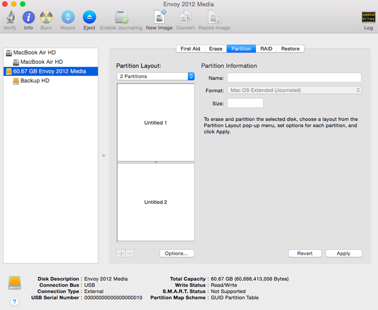Click Total Capacity value 60.67 GB
Viewport: 378px width, 310px height.
(249, 279)
